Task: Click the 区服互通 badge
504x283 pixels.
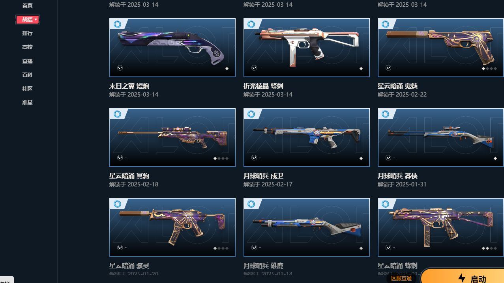Action: 401,278
